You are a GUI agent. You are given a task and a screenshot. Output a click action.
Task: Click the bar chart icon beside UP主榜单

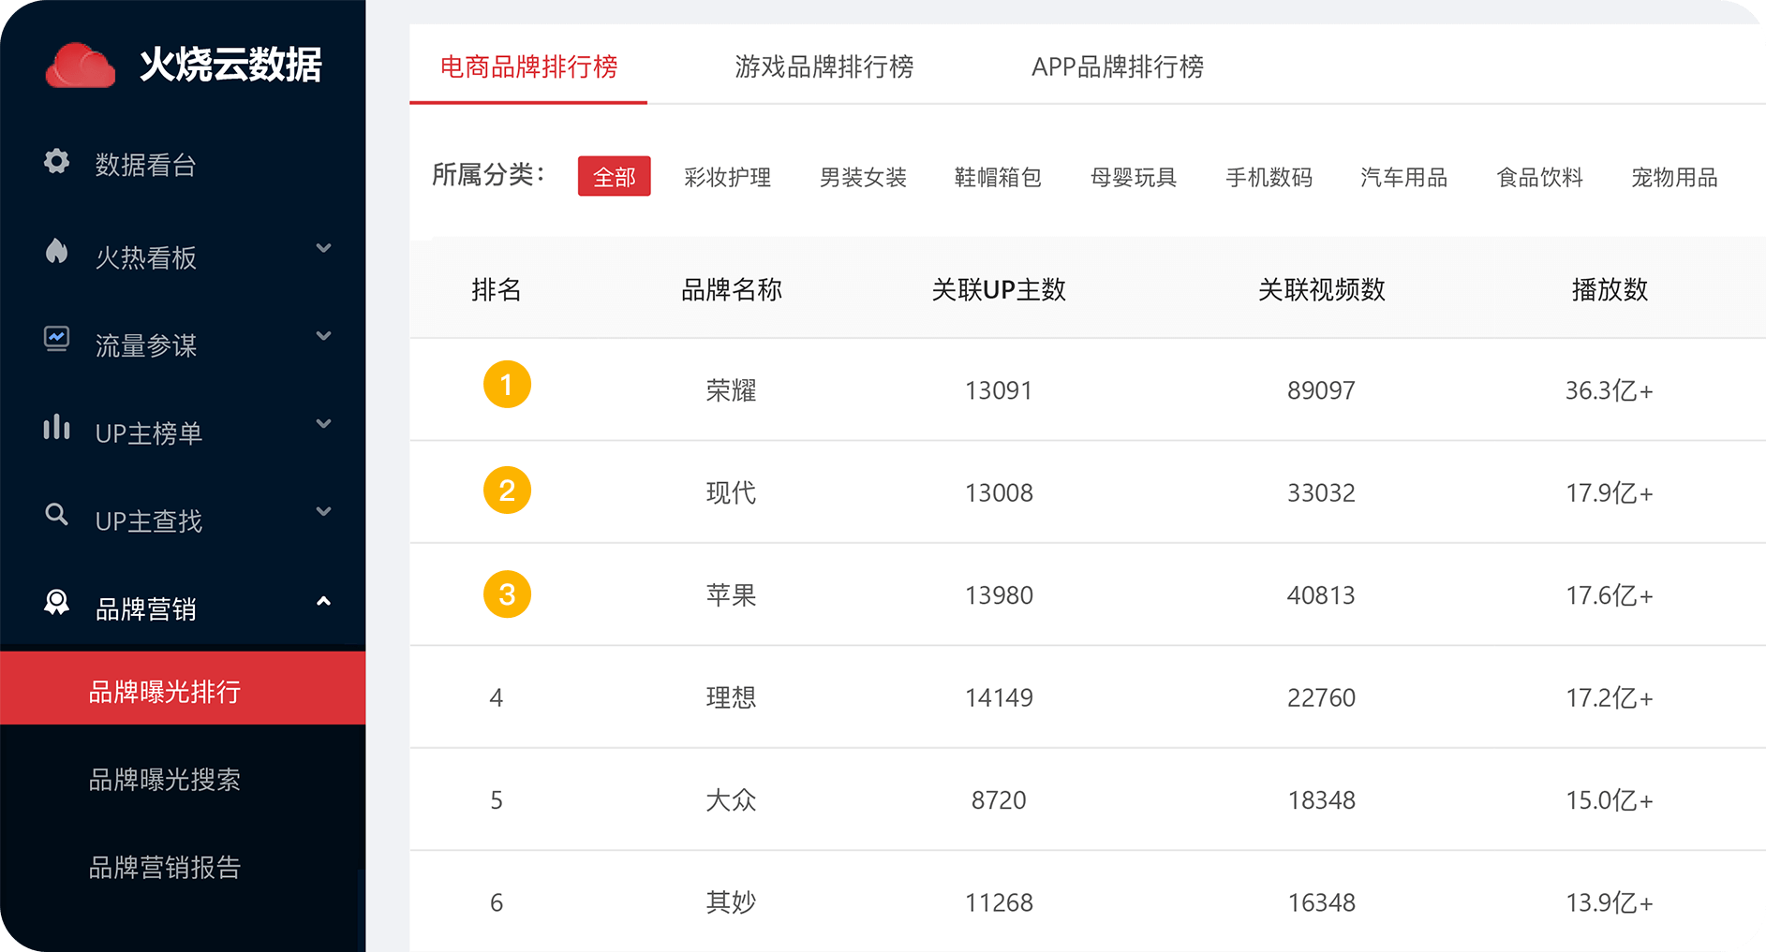coord(57,427)
